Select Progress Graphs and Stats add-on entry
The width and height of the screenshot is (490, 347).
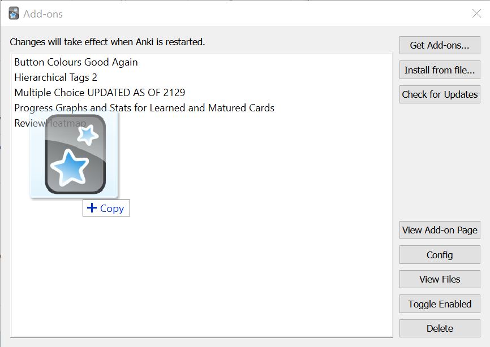point(144,107)
